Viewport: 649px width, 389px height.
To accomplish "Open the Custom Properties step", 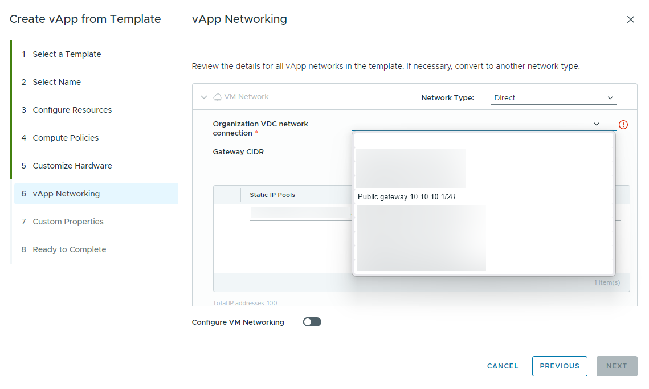I will point(67,221).
